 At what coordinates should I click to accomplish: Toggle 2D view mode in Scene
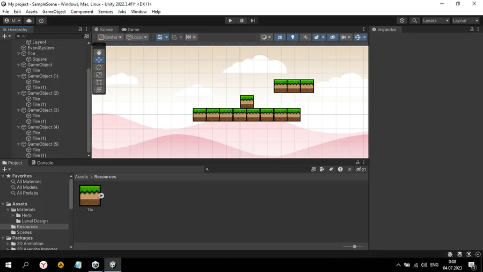(280, 37)
